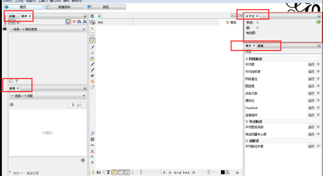
Task: Click the black label color swatch
Action: (x=223, y=172)
